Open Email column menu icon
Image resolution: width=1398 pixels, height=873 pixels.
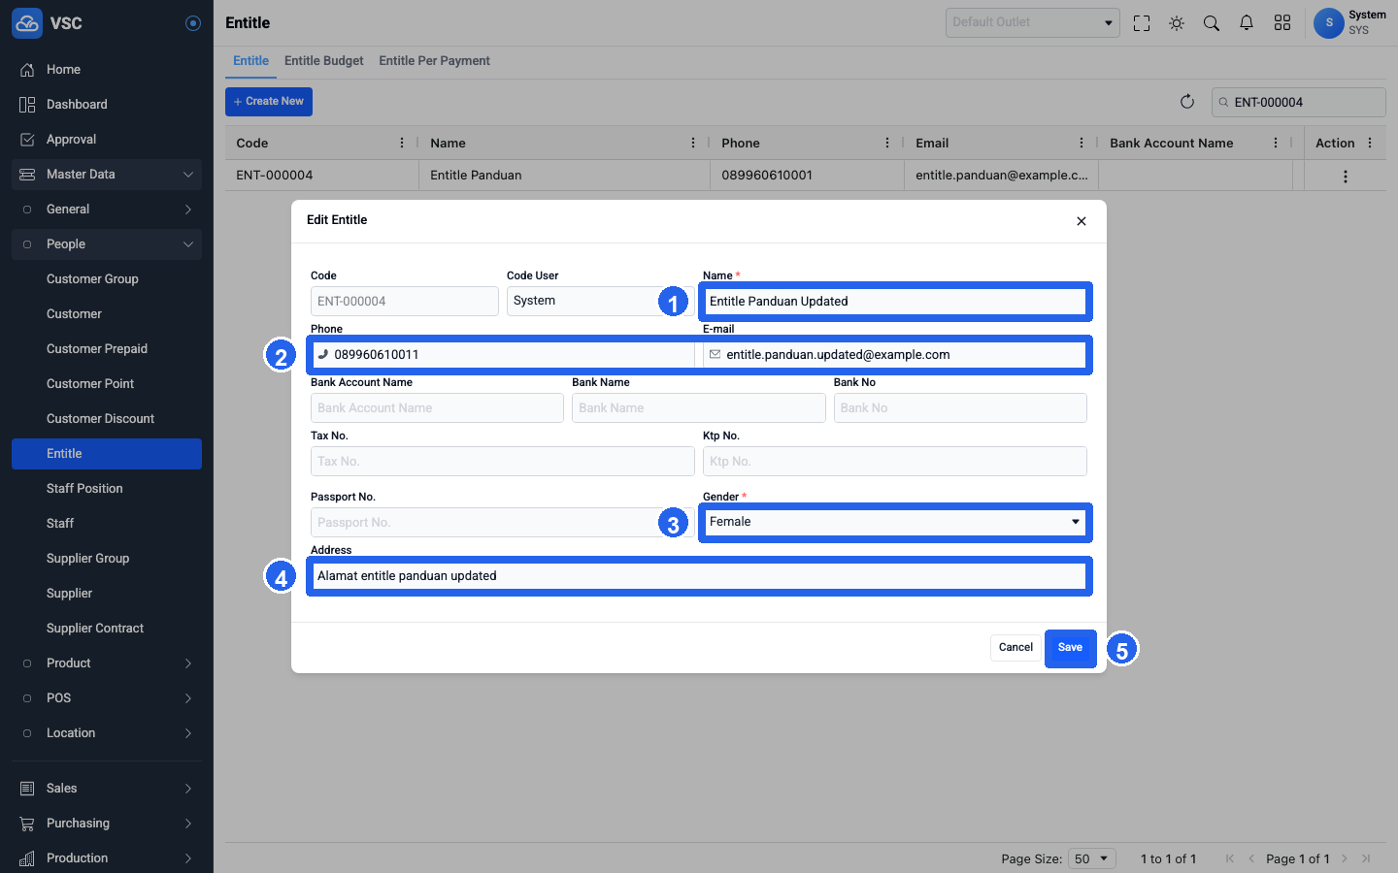(1082, 143)
